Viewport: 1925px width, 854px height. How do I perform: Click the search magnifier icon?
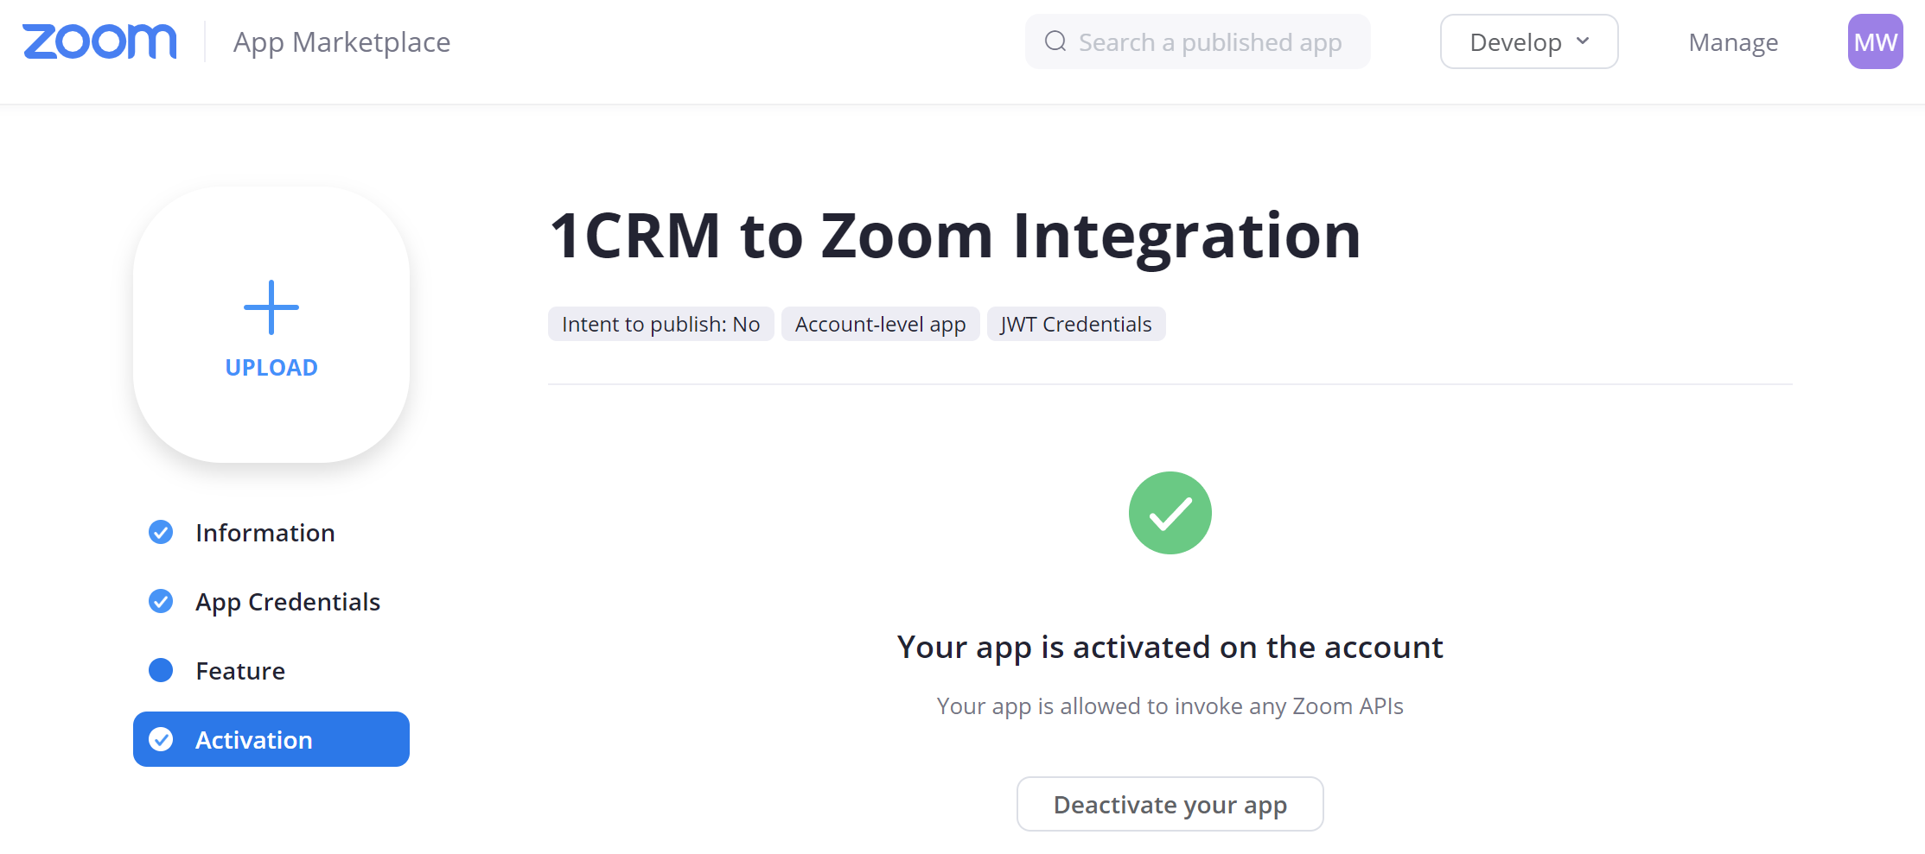[1055, 41]
